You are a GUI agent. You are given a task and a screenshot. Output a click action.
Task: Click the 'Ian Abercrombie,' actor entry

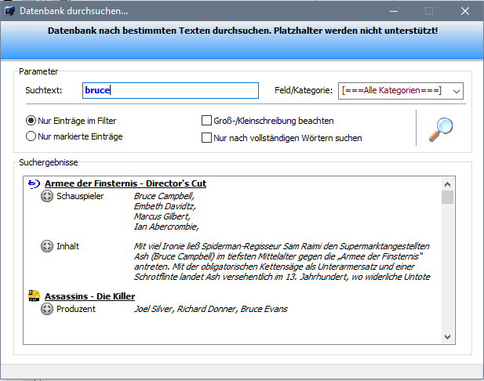point(166,227)
